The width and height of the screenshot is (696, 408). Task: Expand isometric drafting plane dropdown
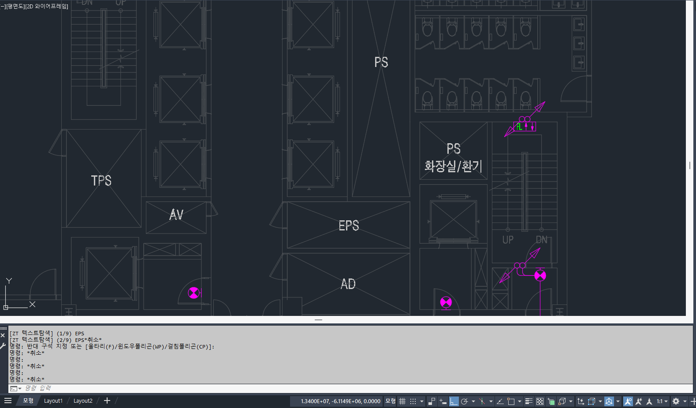[x=491, y=401]
